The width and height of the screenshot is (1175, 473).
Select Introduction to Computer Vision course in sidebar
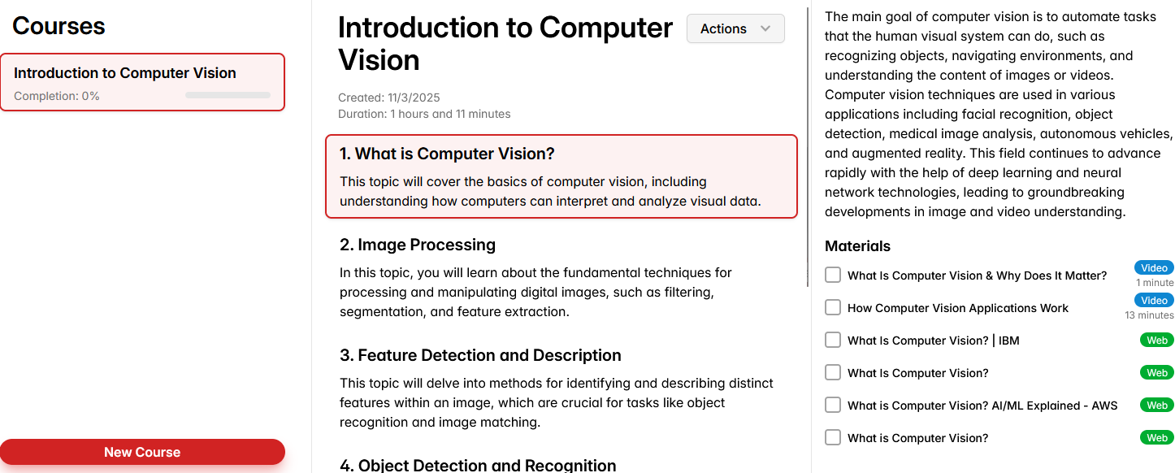coord(142,82)
